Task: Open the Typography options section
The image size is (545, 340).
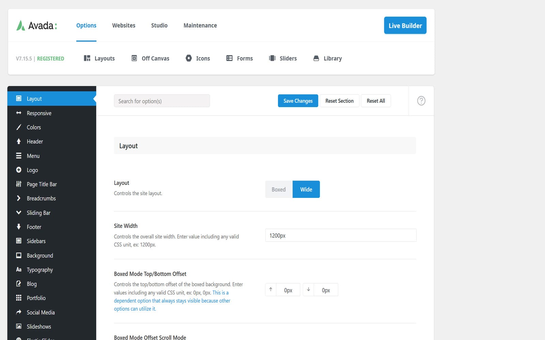Action: pyautogui.click(x=52, y=270)
